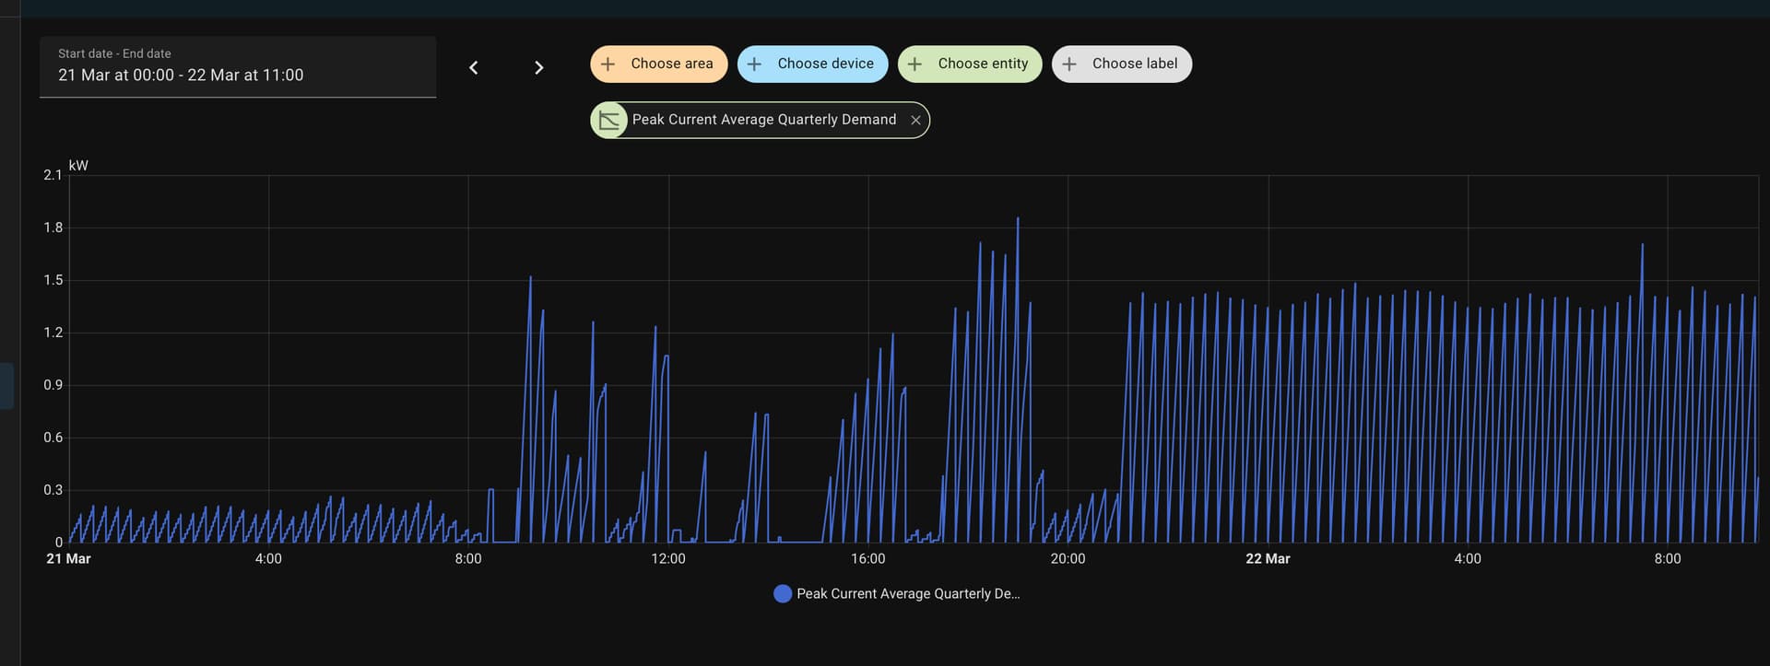Open the Choose label picker

(x=1122, y=64)
